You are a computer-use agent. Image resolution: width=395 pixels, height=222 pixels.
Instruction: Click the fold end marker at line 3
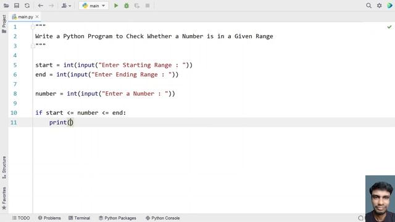point(33,46)
